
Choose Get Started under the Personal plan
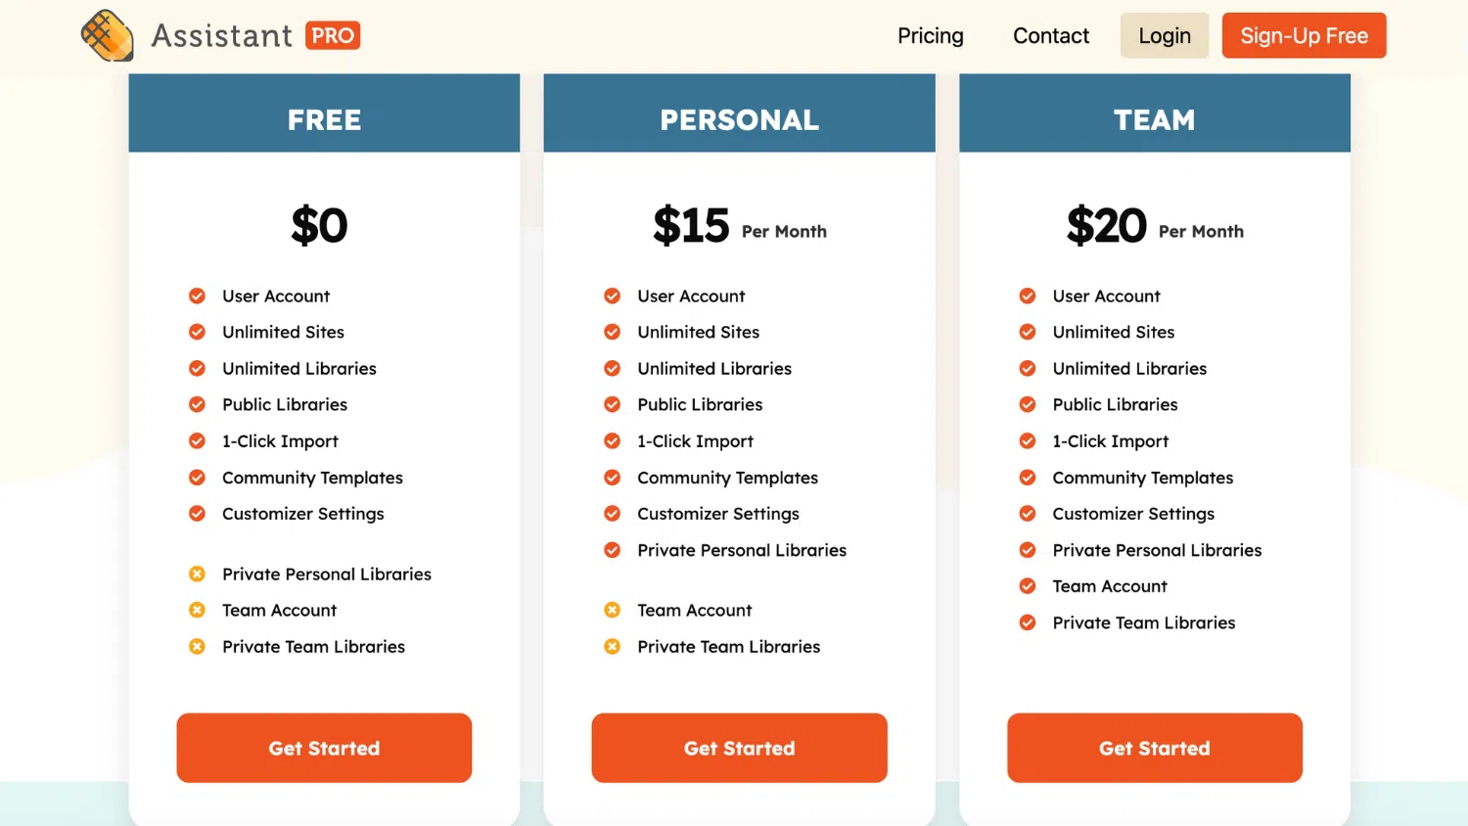739,748
